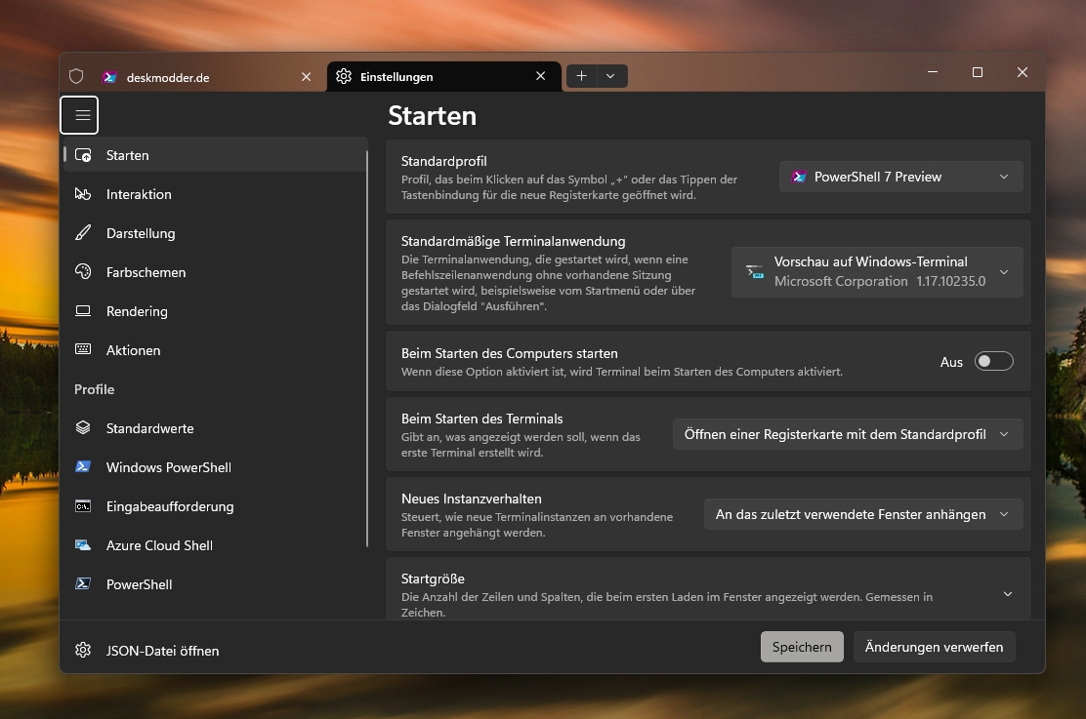
Task: Expand the Startgröße section chevron
Action: tap(1008, 594)
